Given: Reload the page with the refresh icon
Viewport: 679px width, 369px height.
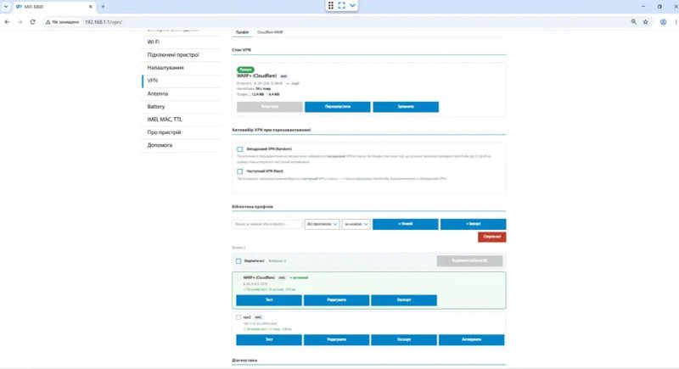Looking at the screenshot, I should [32, 21].
